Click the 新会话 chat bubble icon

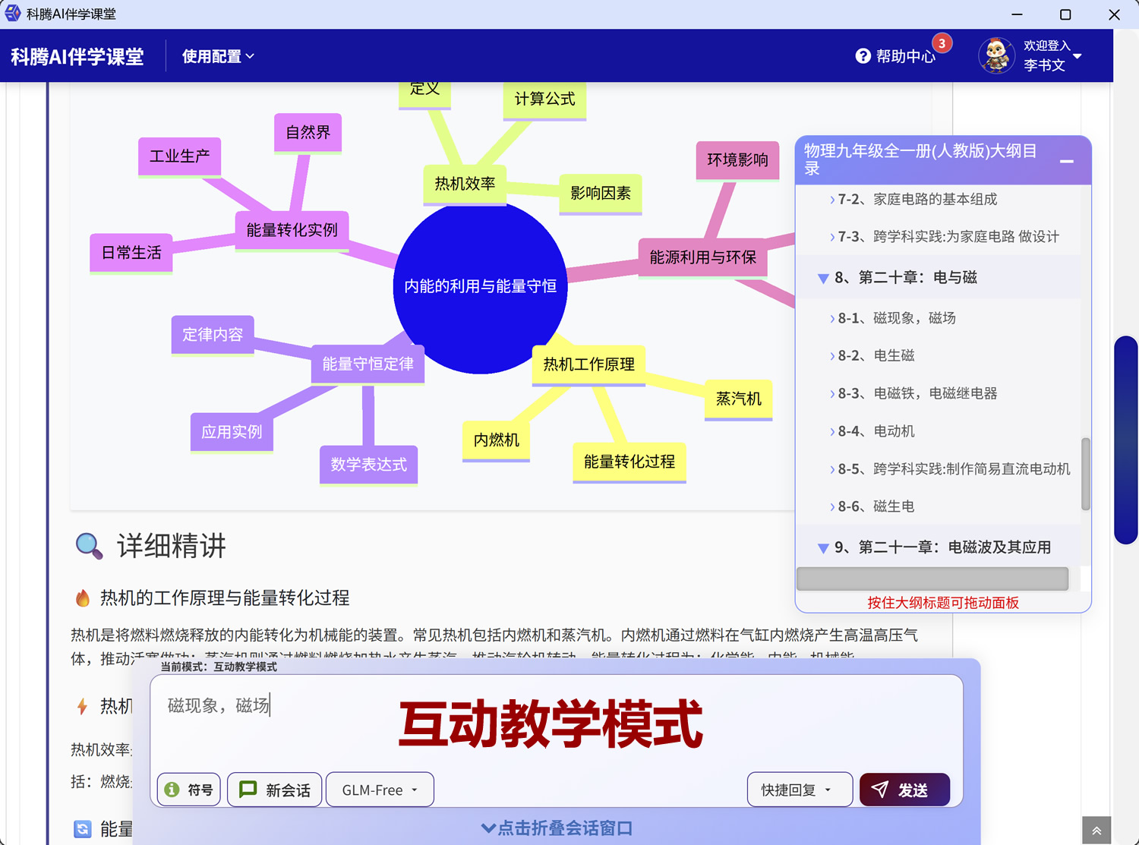[247, 790]
